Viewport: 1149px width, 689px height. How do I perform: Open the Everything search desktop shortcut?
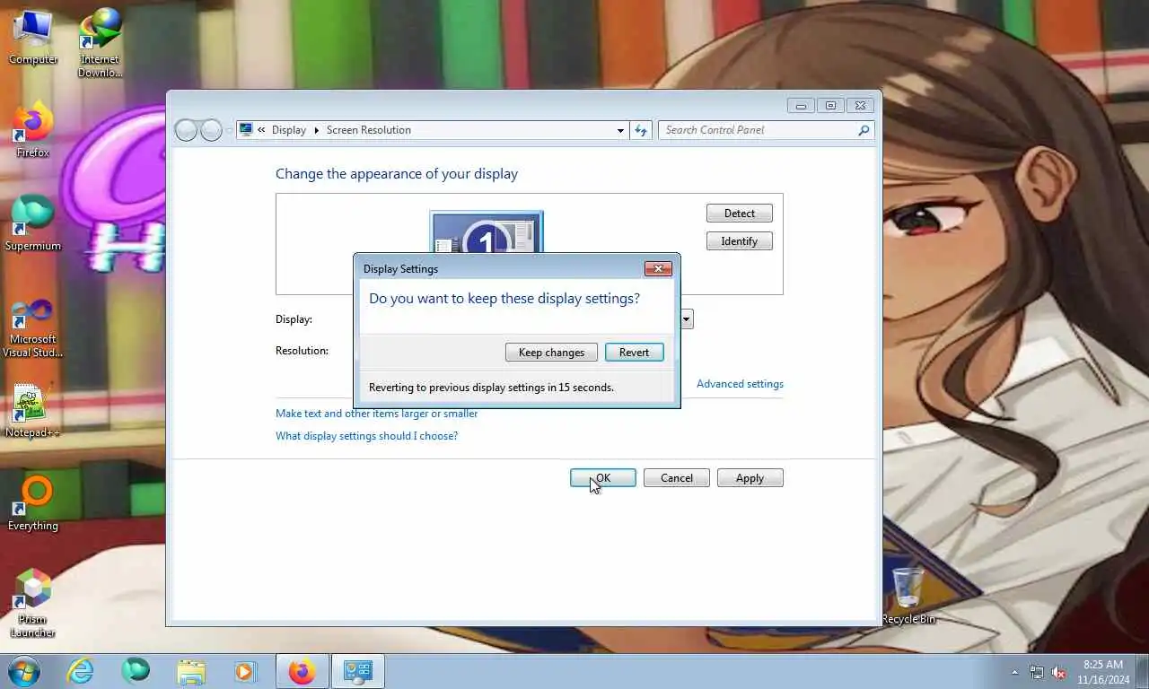pos(33,504)
